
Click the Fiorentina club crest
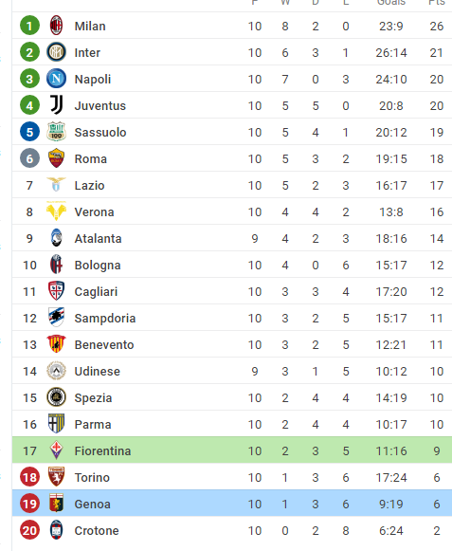pos(56,450)
